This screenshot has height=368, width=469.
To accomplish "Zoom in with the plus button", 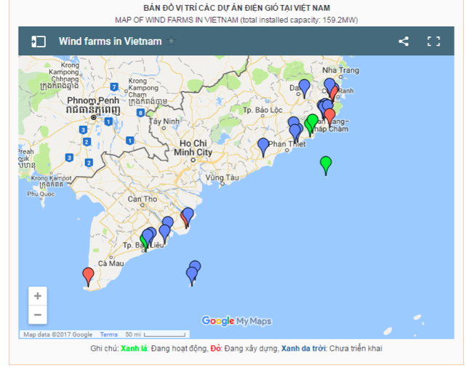I will [x=38, y=297].
